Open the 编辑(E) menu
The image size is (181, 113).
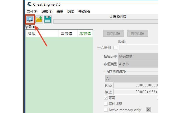[47, 11]
